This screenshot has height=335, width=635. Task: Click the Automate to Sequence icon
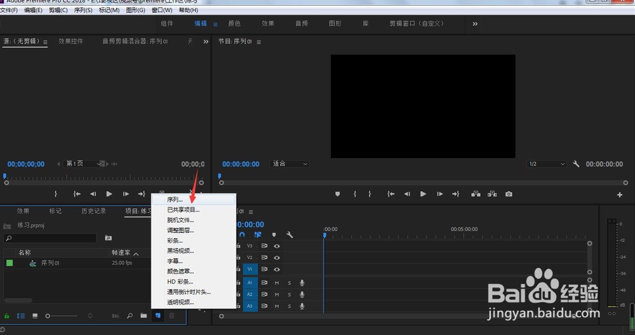coord(116,315)
